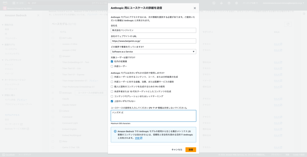This screenshot has width=307, height=157.
Task: Click the AWS console search box
Action: [x=67, y=3]
